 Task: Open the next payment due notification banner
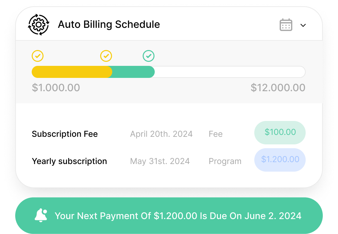[178, 216]
